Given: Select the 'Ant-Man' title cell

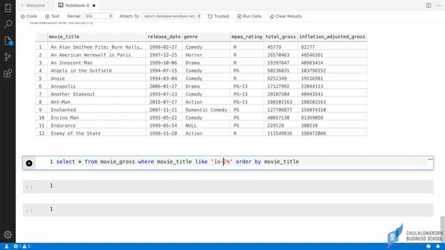Looking at the screenshot, I should tap(97, 102).
